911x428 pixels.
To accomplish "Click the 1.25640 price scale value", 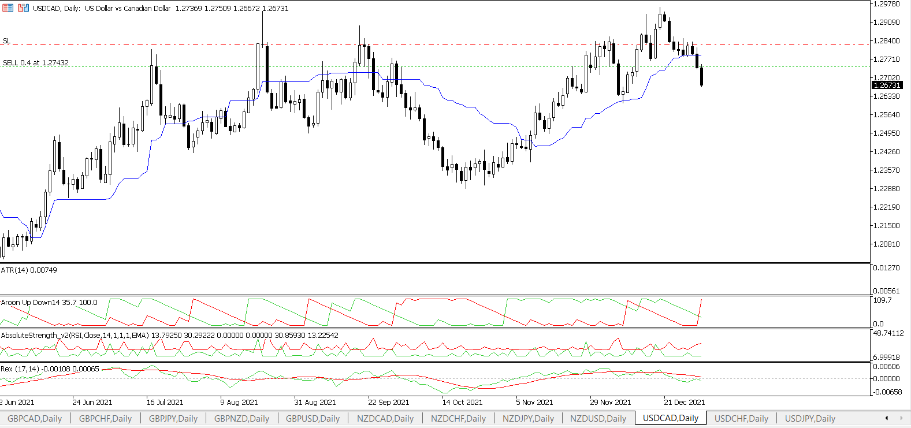I will pos(886,115).
